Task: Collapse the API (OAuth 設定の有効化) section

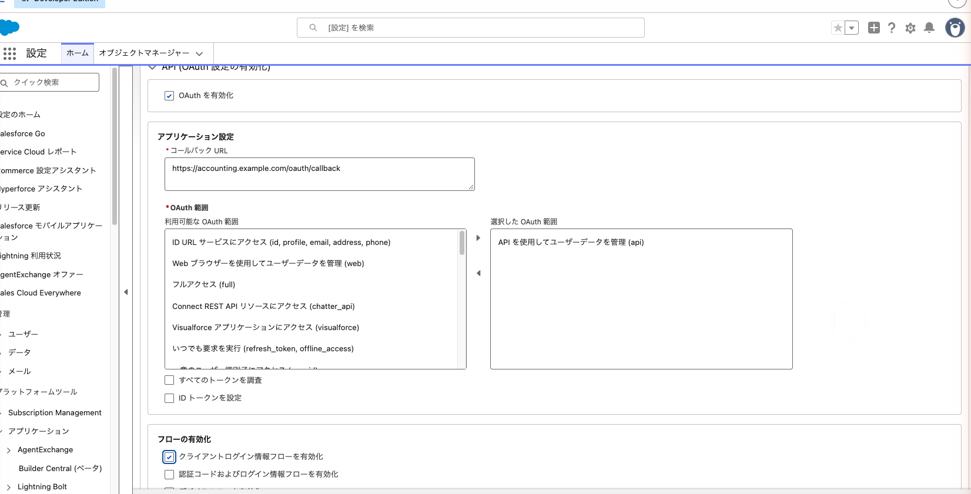Action: 153,68
